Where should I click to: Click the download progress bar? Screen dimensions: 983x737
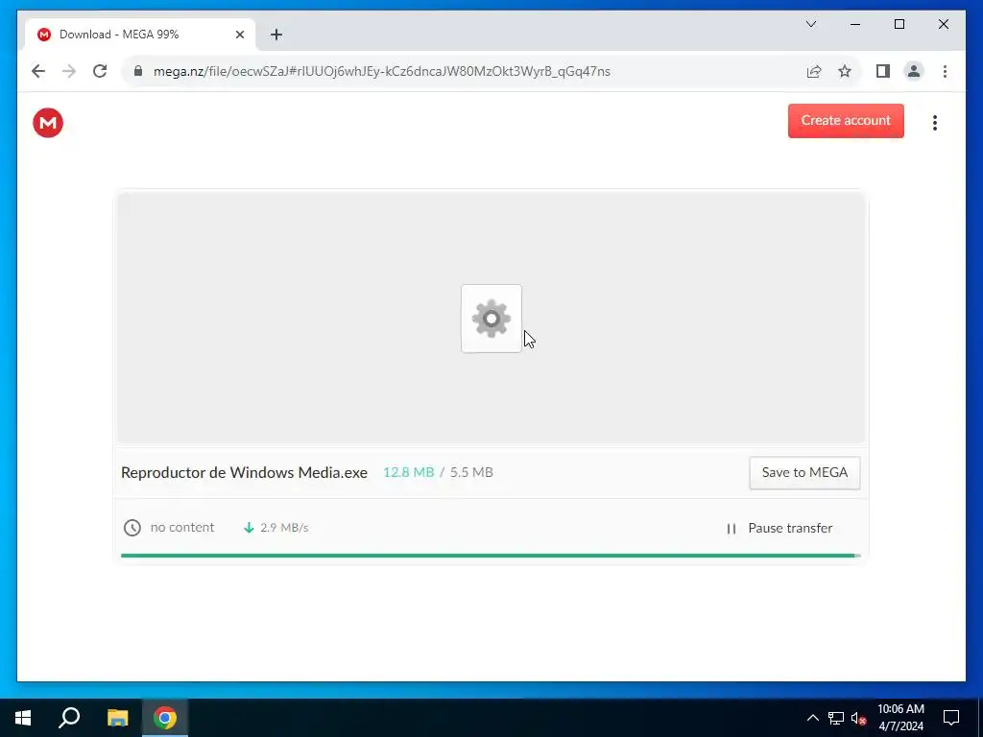[x=491, y=556]
